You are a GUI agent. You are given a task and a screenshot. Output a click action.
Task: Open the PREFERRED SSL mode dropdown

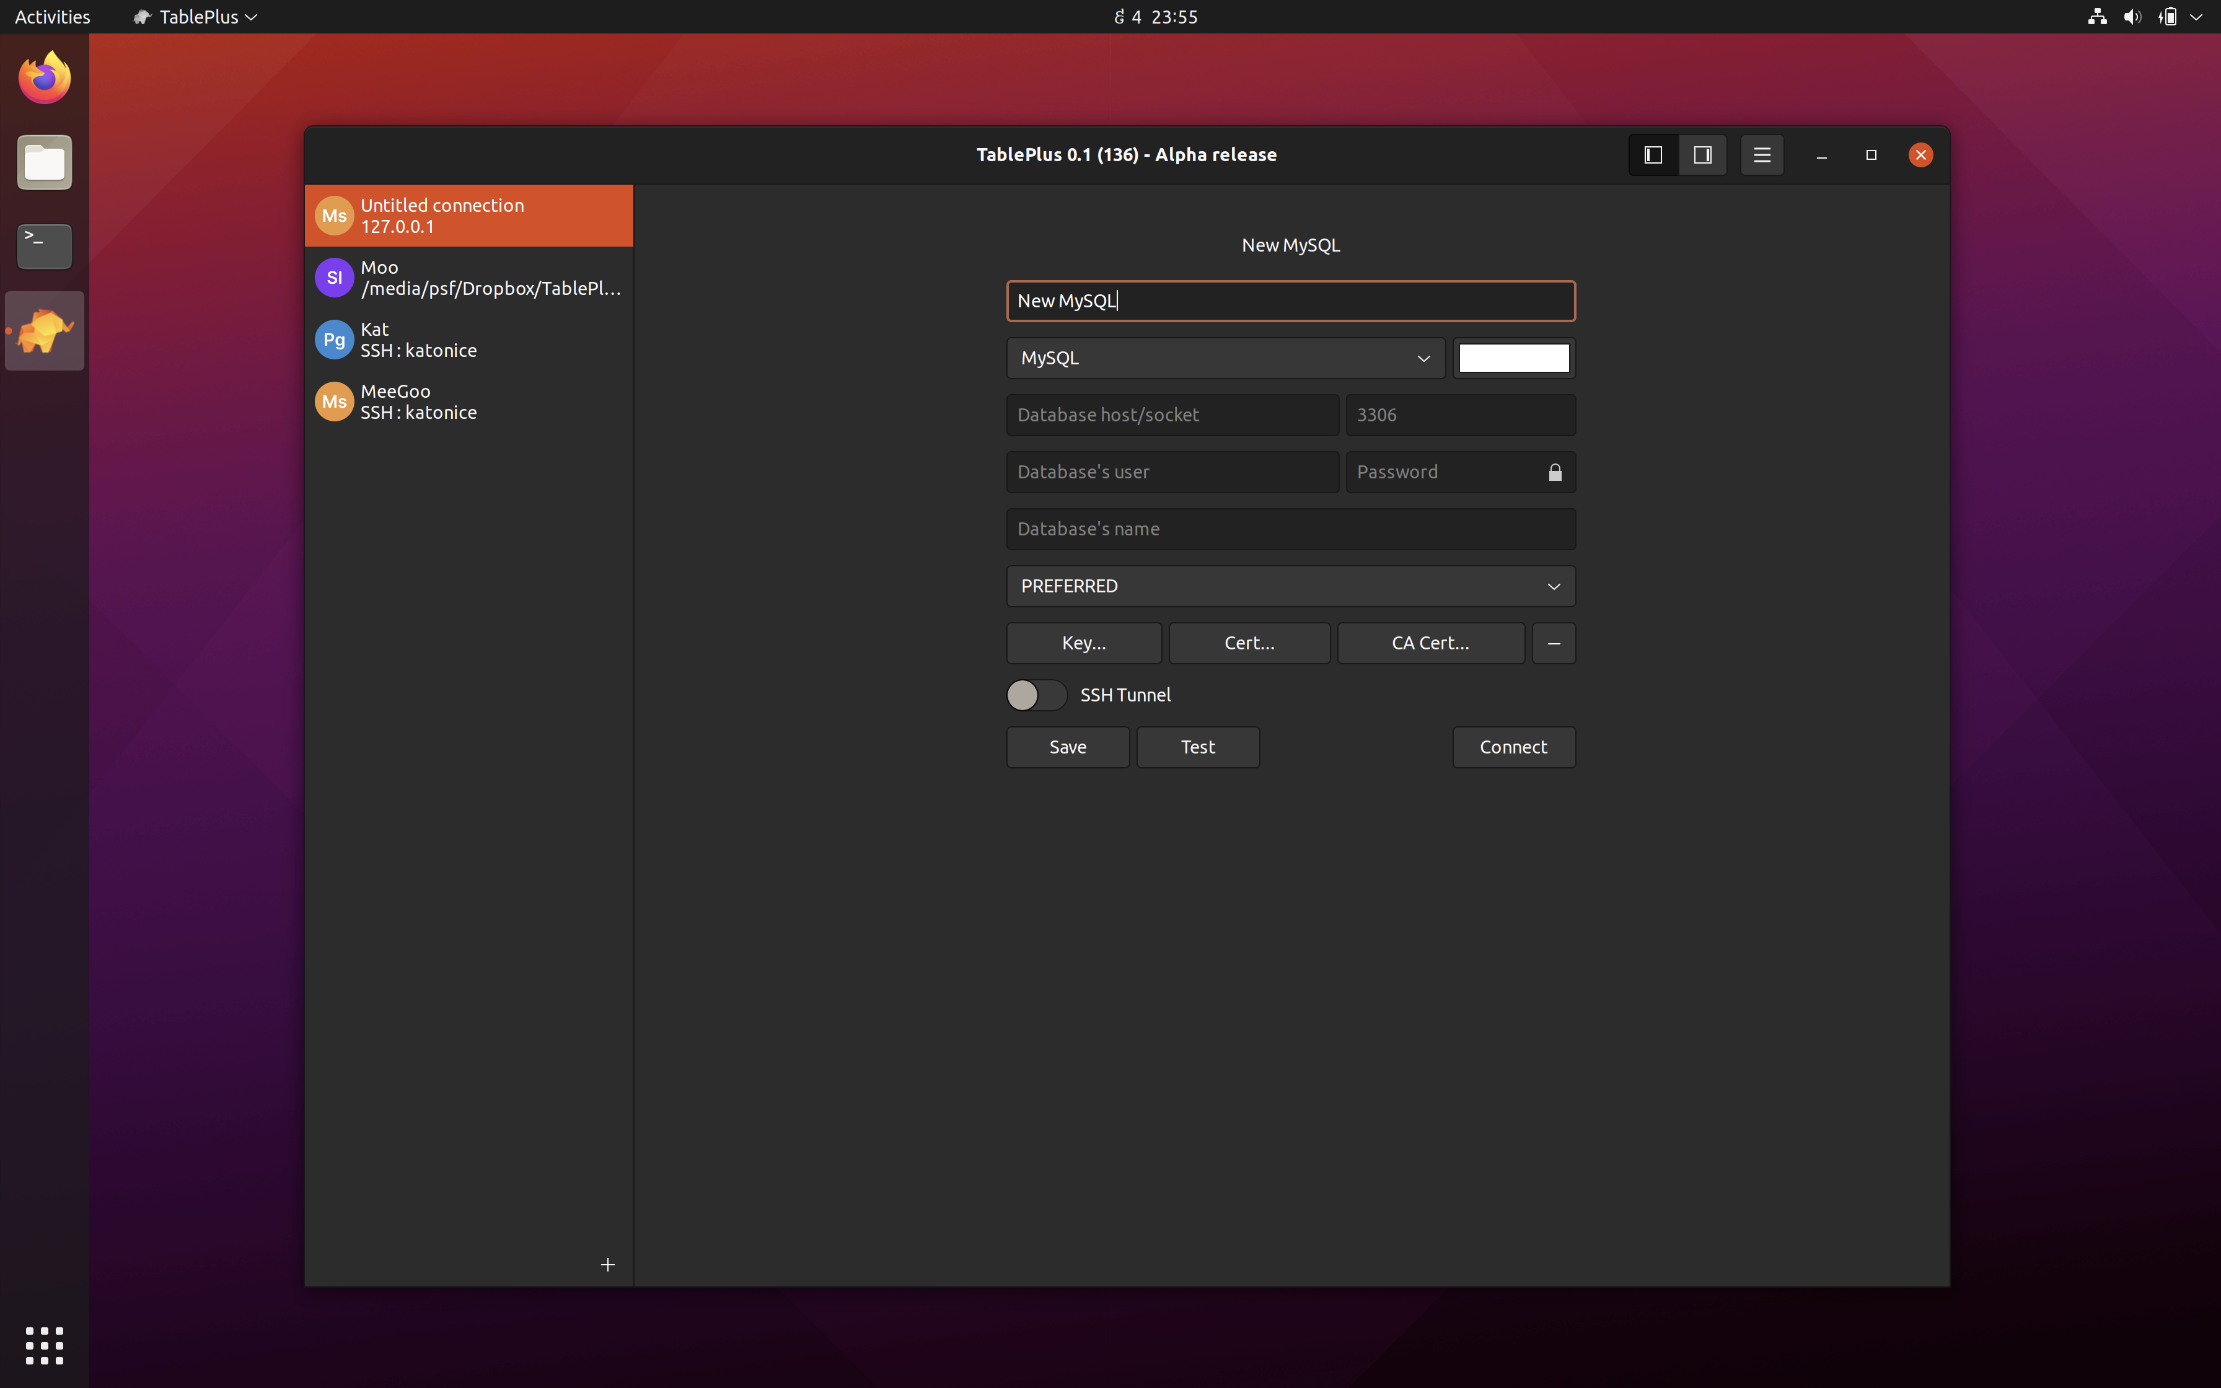coord(1290,587)
